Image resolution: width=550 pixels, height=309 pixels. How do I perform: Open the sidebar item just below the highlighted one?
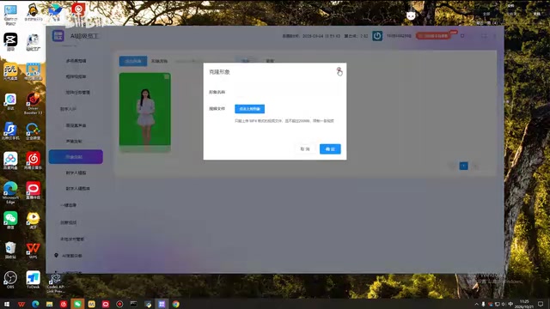coord(76,173)
